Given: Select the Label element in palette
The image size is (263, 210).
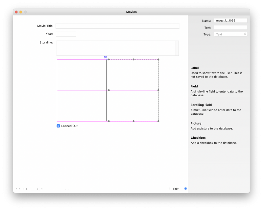Looking at the screenshot, I should (x=194, y=68).
